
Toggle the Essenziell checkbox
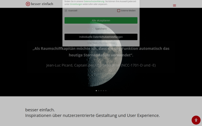tap(66, 10)
